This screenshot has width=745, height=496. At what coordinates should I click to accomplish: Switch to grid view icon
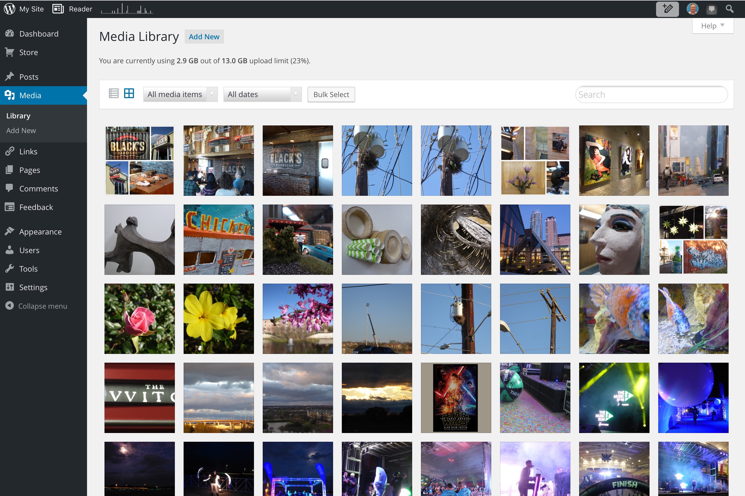click(x=129, y=94)
